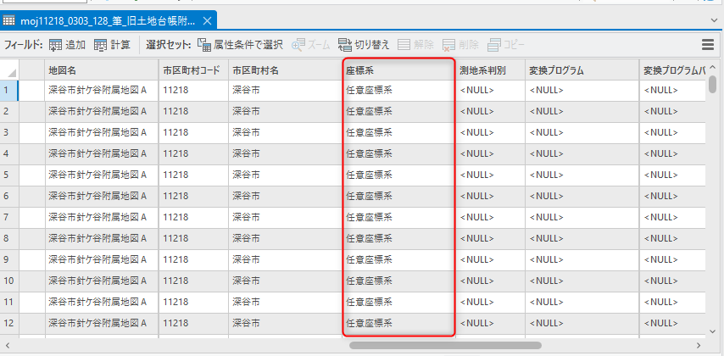Click the vertical scrollbar thumb
Image resolution: width=724 pixels, height=356 pixels.
[x=713, y=85]
